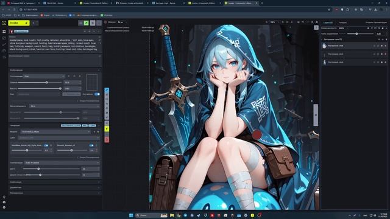Collapse the Изображение section

click(55, 70)
